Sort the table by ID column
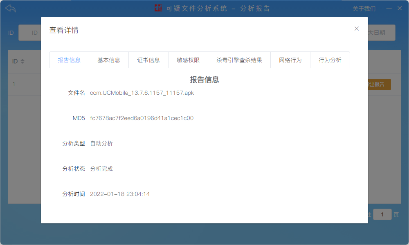Image resolution: width=409 pixels, height=245 pixels. pyautogui.click(x=22, y=61)
